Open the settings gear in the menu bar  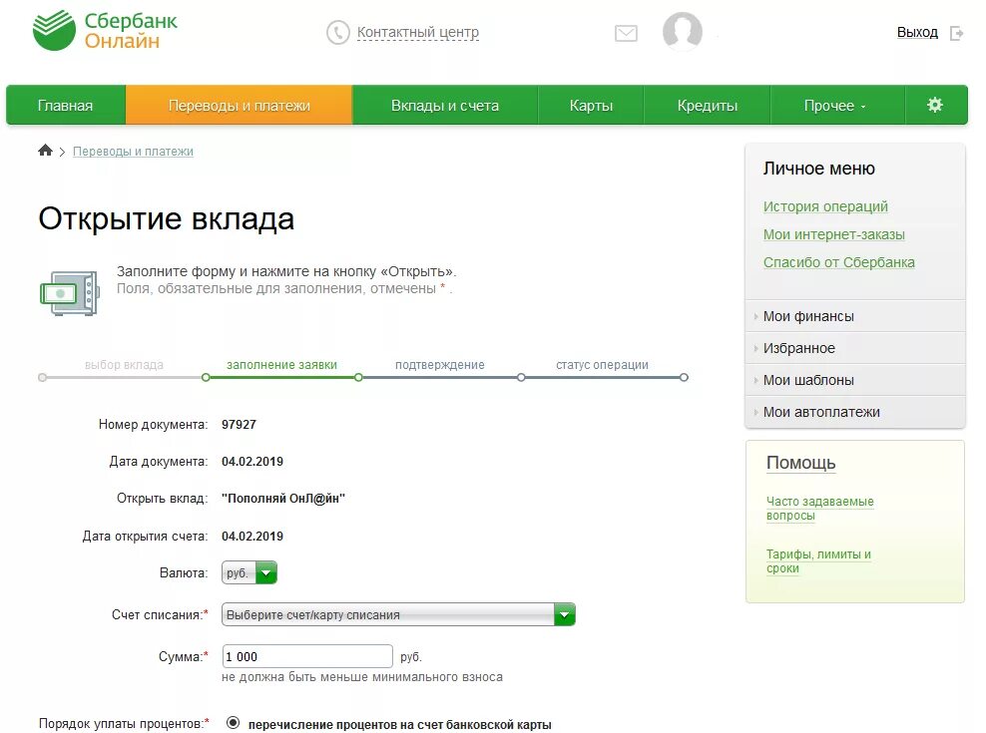(935, 105)
